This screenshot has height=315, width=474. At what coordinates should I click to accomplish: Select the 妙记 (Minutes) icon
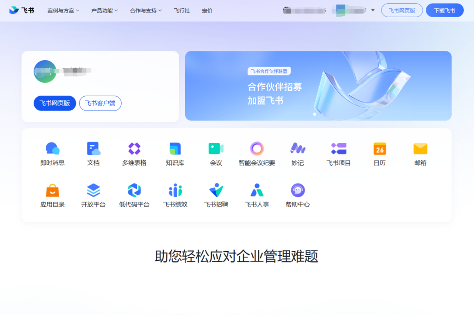297,148
